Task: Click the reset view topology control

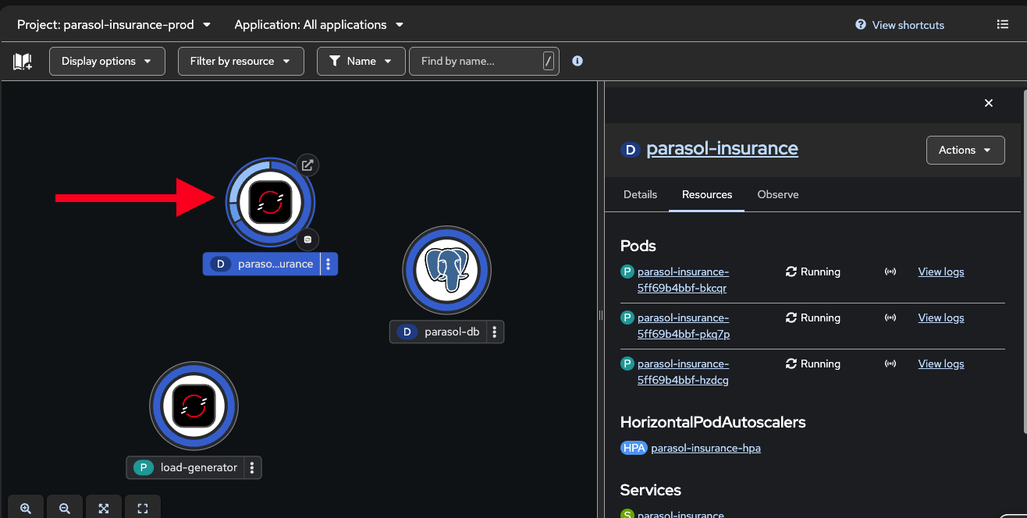Action: (142, 508)
